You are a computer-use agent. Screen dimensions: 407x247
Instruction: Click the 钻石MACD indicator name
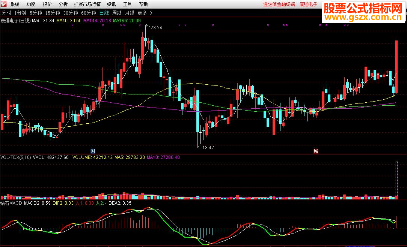[11, 203]
